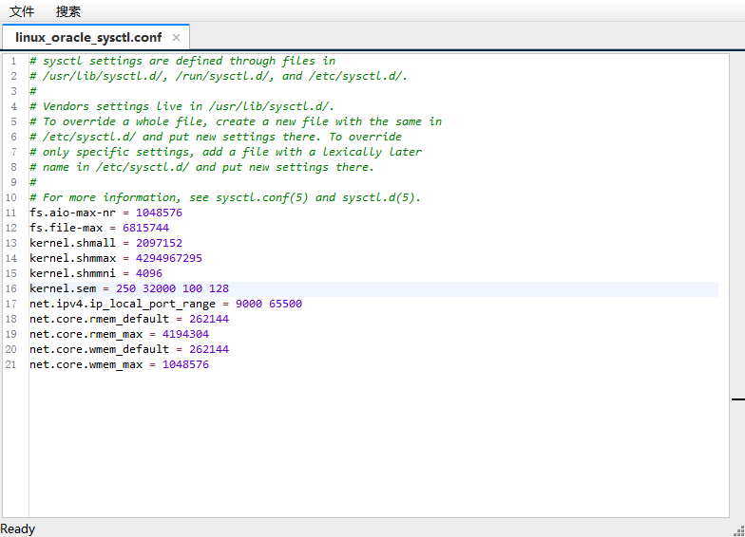Image resolution: width=745 pixels, height=537 pixels.
Task: Place cursor on net.core.rmem_max value 4194304
Action: pyautogui.click(x=185, y=334)
